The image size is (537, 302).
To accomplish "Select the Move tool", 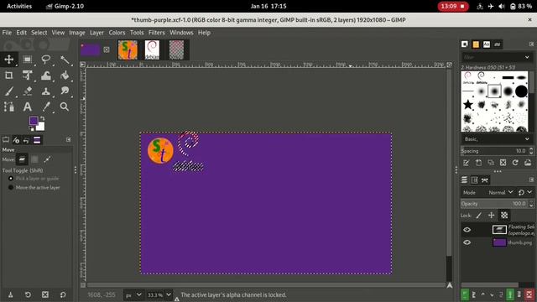I will click(9, 60).
